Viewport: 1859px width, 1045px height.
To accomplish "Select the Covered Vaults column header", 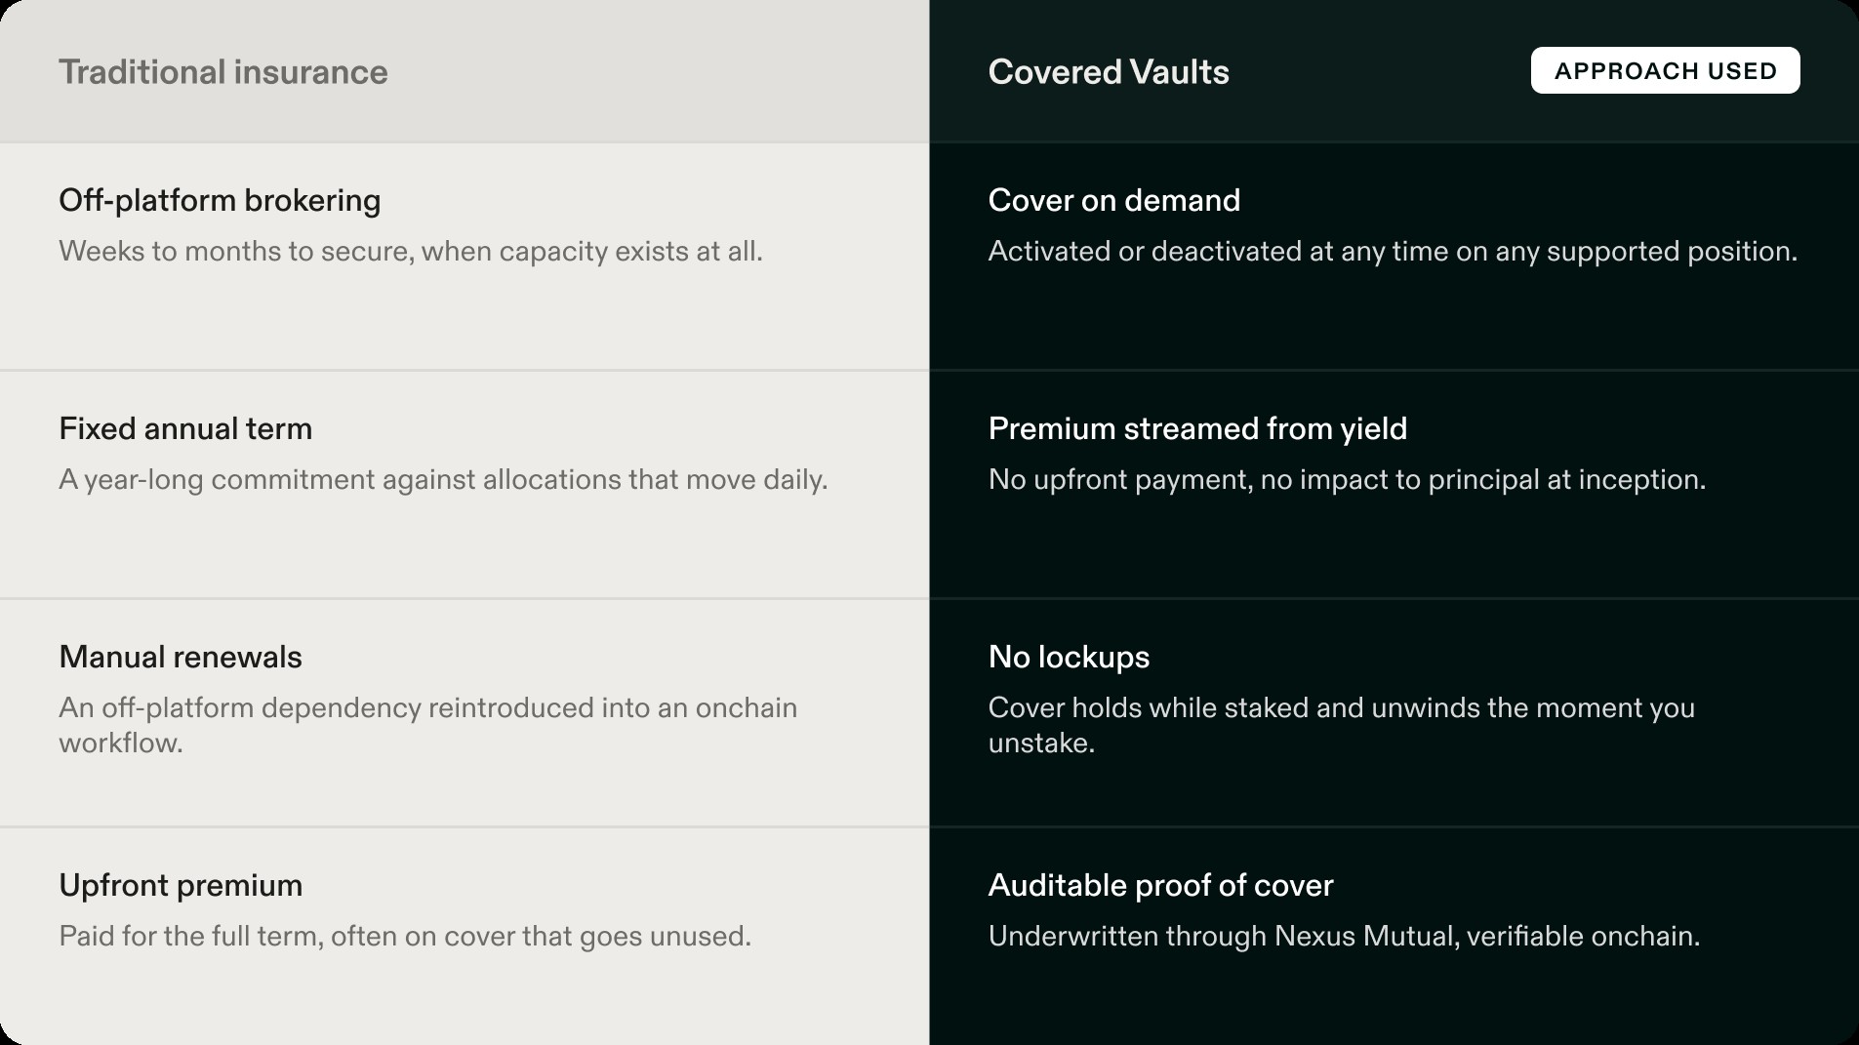I will coord(1109,72).
